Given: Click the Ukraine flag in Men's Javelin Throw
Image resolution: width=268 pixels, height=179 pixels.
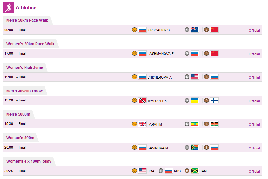Looking at the screenshot, I should [x=195, y=100].
